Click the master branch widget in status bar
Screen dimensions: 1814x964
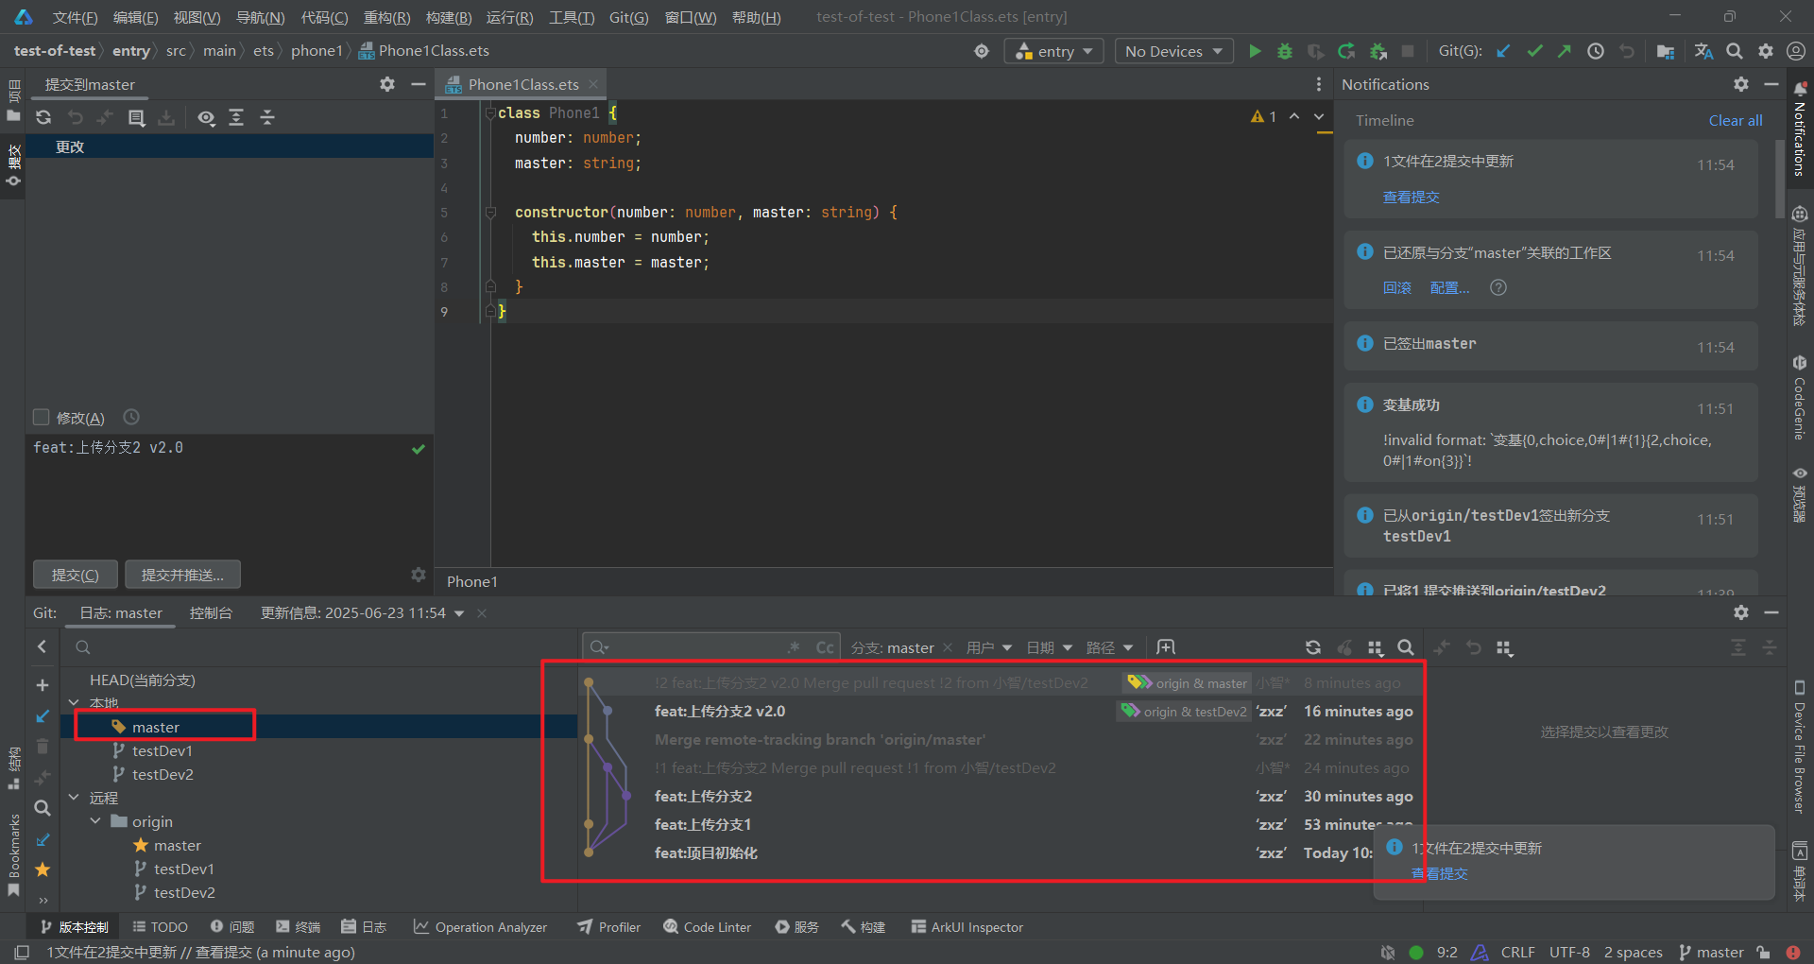(x=1712, y=952)
